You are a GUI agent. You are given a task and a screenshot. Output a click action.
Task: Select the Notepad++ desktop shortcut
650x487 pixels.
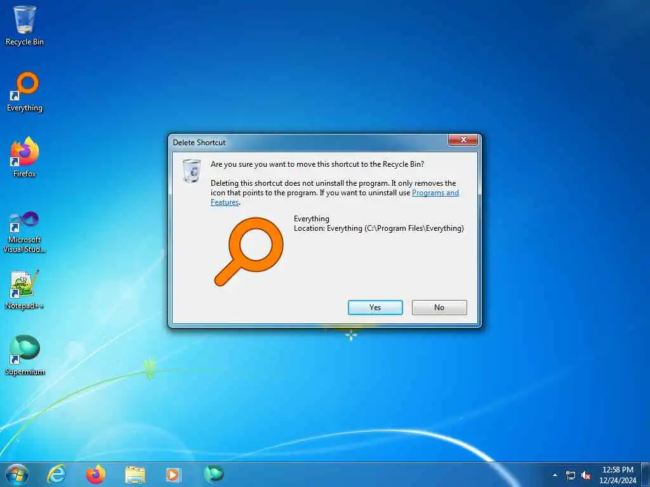click(x=25, y=290)
